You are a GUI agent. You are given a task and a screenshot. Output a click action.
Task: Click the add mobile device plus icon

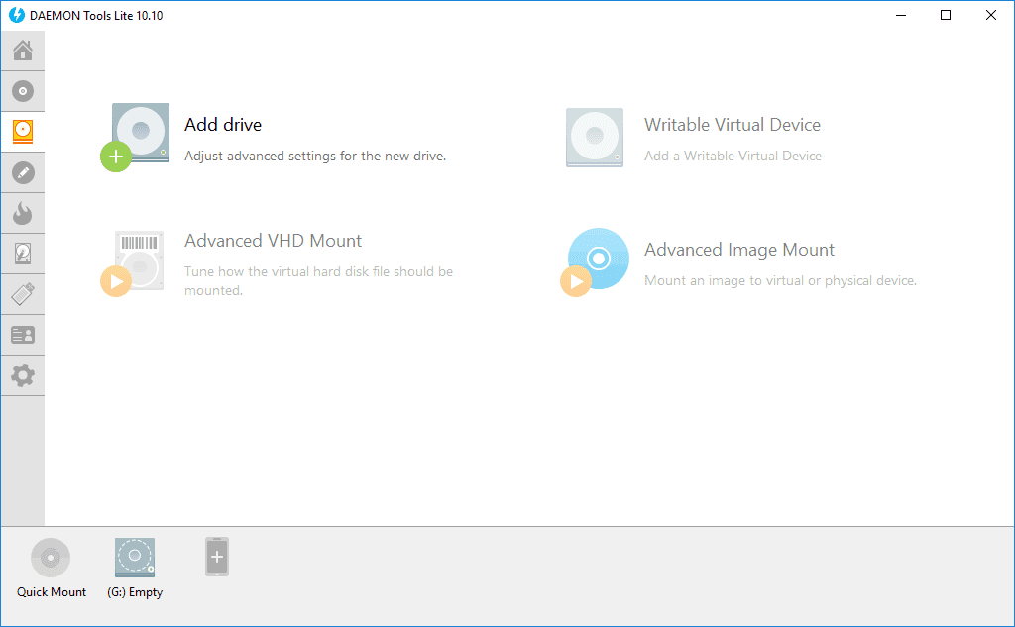tap(217, 557)
